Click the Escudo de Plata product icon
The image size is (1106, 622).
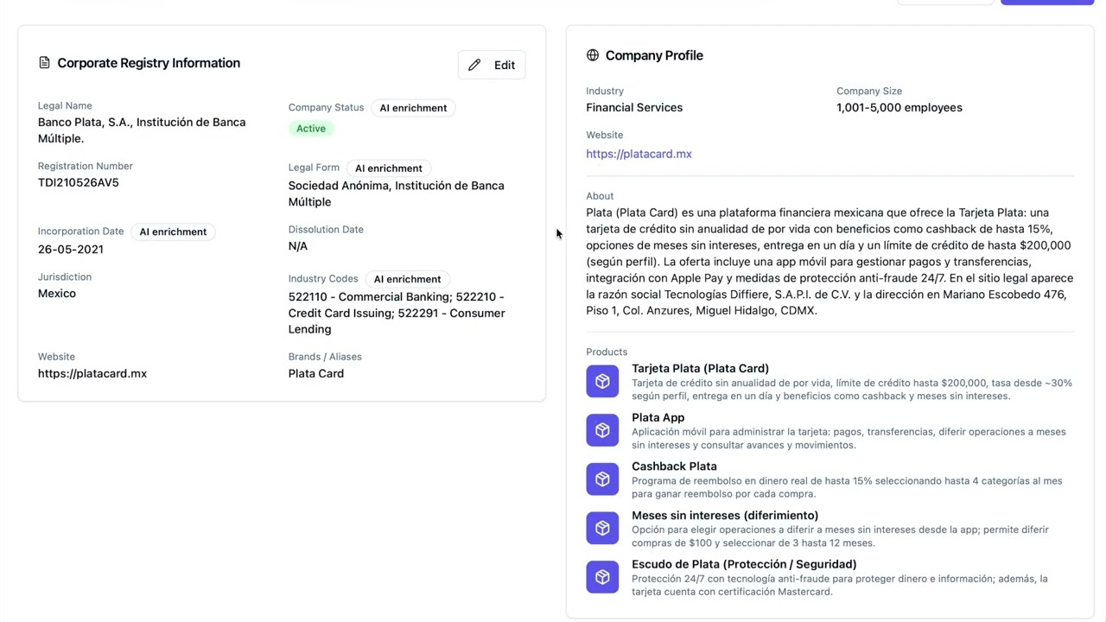click(x=602, y=577)
